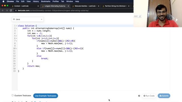Open the Bookmarks menu
This screenshot has height=102, width=182.
[45, 1]
